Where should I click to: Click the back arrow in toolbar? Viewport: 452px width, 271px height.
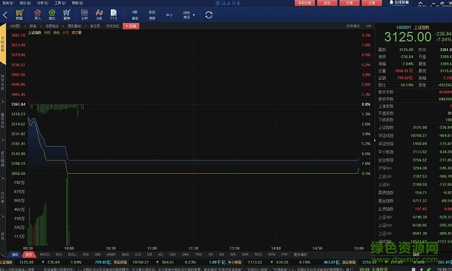pyautogui.click(x=5, y=14)
